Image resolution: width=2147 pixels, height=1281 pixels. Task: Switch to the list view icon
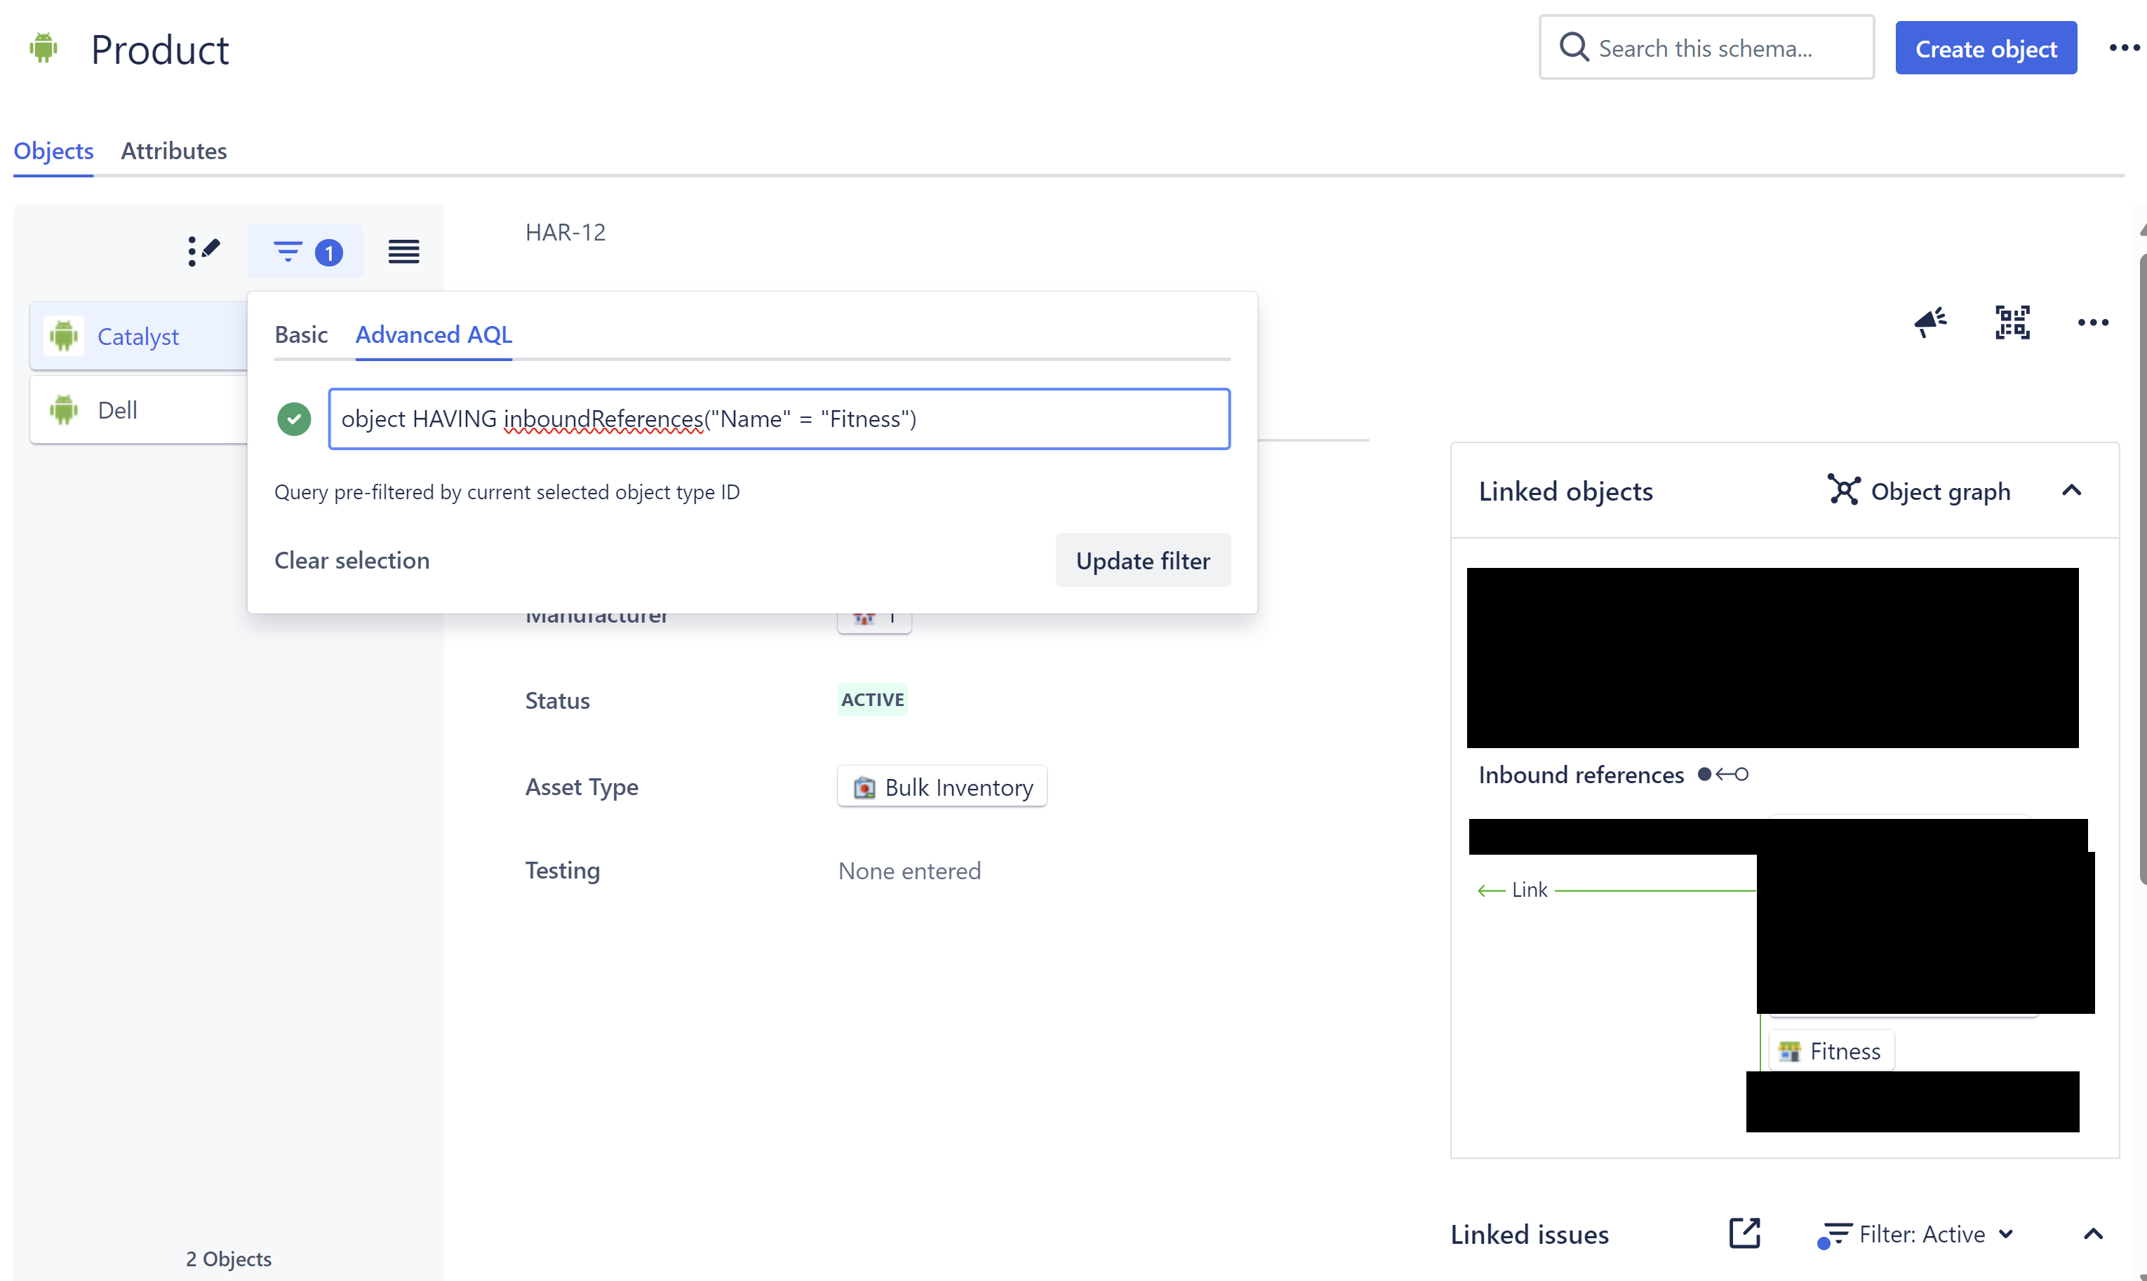(x=403, y=251)
